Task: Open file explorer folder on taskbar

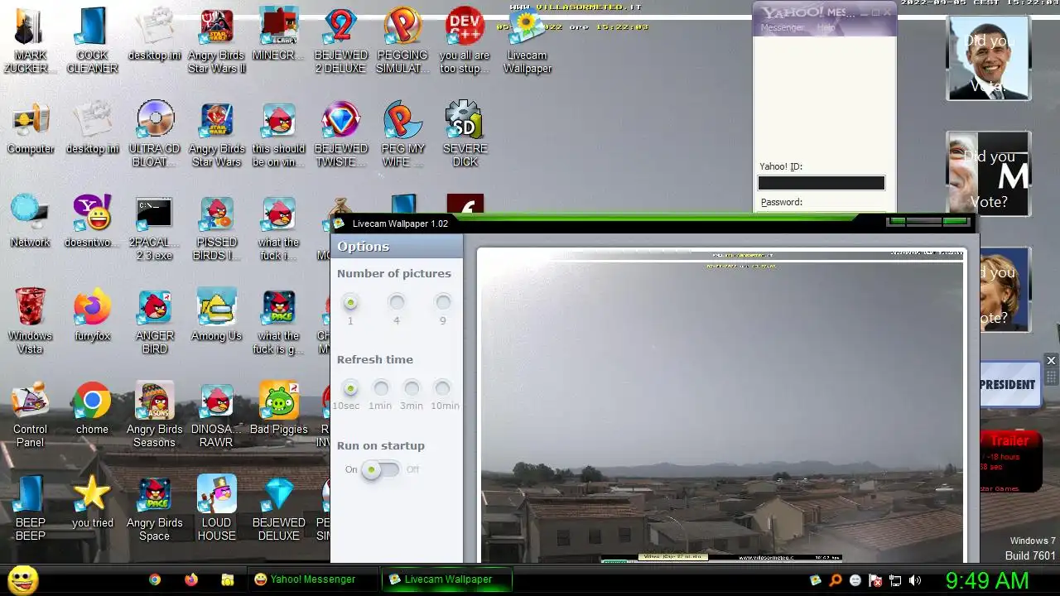Action: click(x=228, y=580)
